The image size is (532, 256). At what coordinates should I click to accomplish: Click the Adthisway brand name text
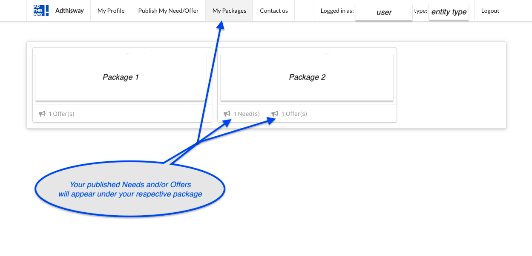(69, 11)
